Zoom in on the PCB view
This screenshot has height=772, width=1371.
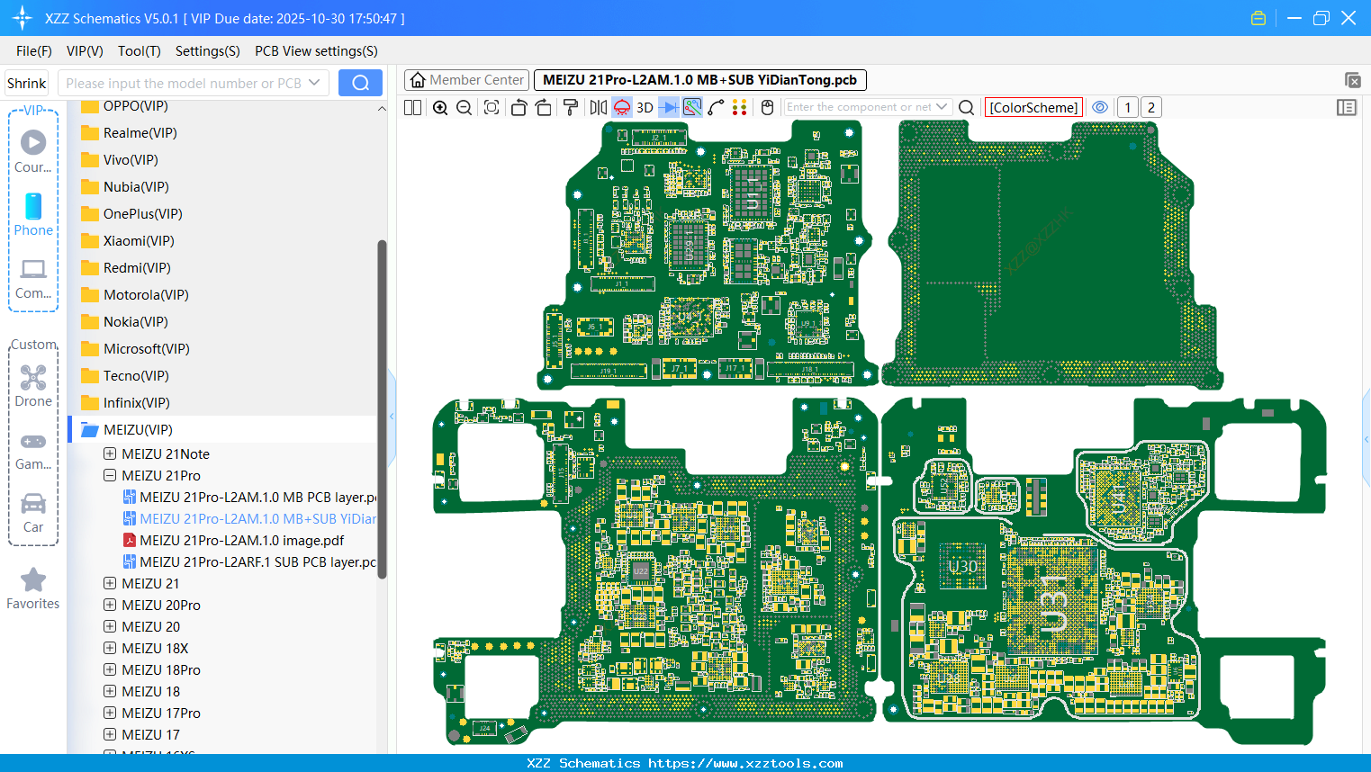coord(440,107)
